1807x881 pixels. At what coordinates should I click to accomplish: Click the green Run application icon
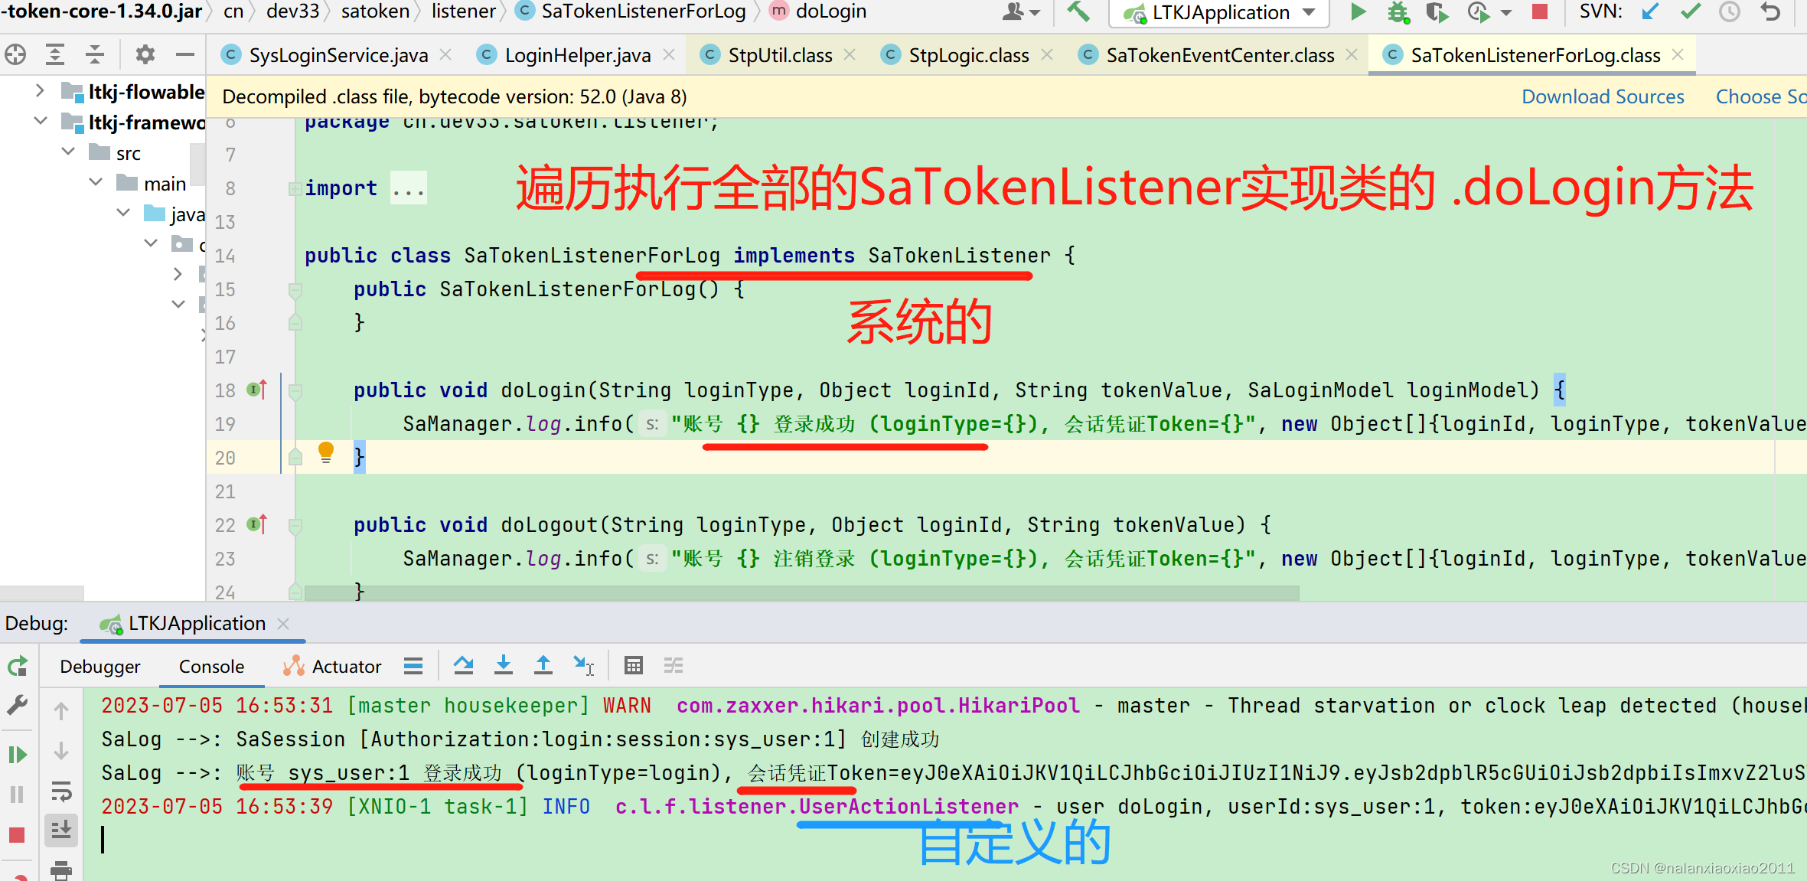coord(1358,11)
